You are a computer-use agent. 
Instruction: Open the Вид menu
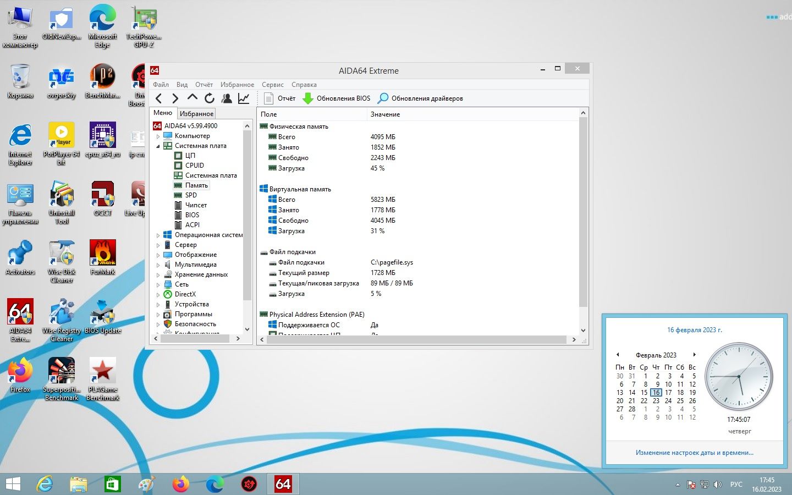click(x=182, y=85)
